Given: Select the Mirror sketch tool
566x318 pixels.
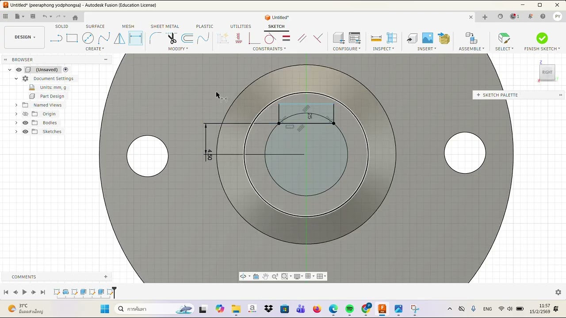Looking at the screenshot, I should (119, 38).
